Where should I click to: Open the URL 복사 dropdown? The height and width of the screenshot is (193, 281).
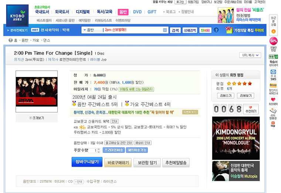coord(250,55)
